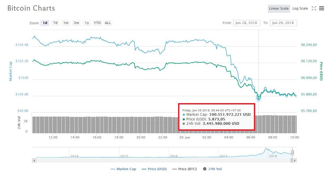Open the To date picker
Screen dimensions: 329x174
283,23
